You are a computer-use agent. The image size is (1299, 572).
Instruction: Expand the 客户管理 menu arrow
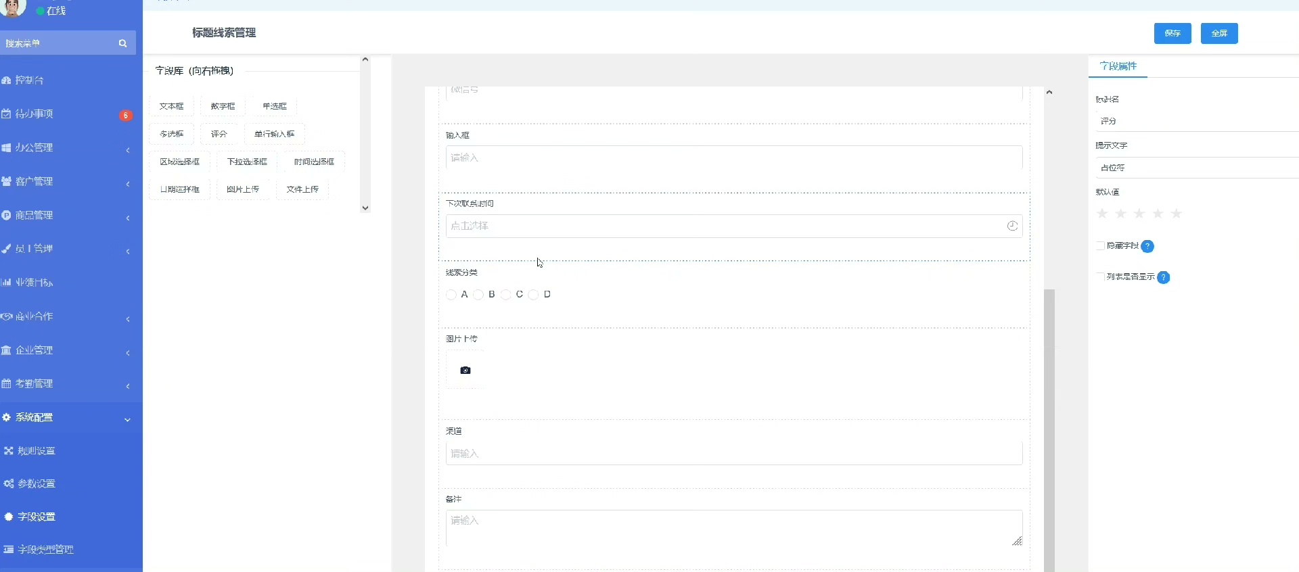[128, 184]
